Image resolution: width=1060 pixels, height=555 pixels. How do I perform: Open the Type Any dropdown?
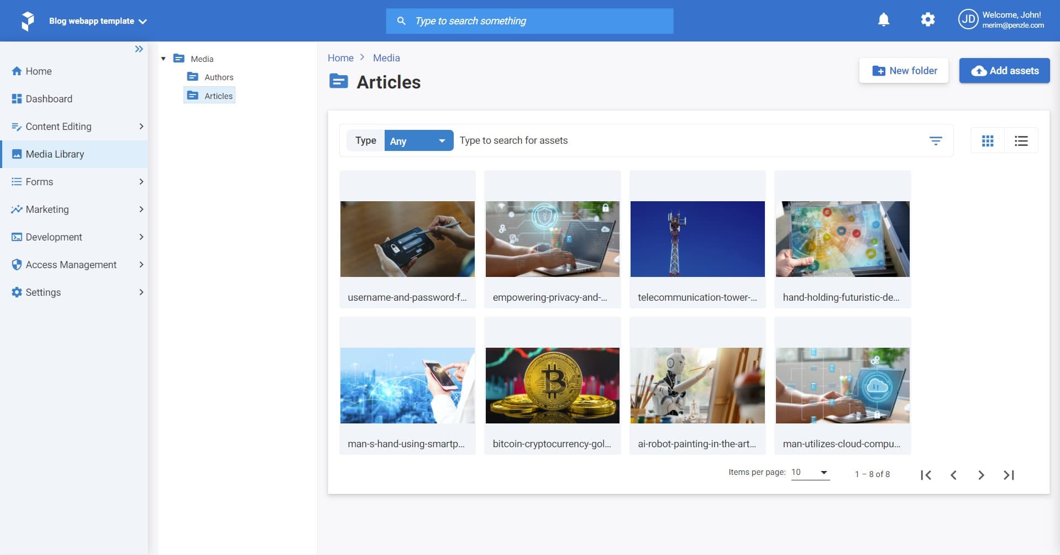click(x=418, y=141)
